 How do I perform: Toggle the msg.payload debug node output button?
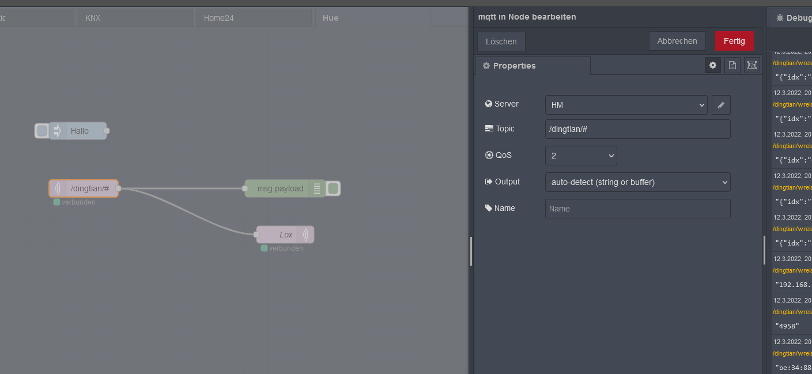pyautogui.click(x=333, y=188)
